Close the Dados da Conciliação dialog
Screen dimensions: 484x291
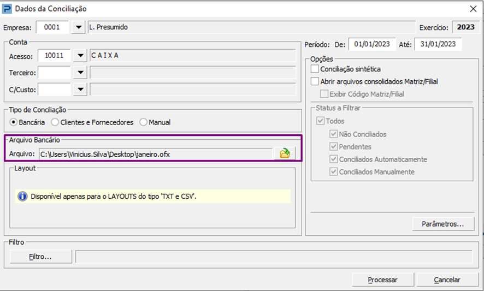click(x=473, y=9)
